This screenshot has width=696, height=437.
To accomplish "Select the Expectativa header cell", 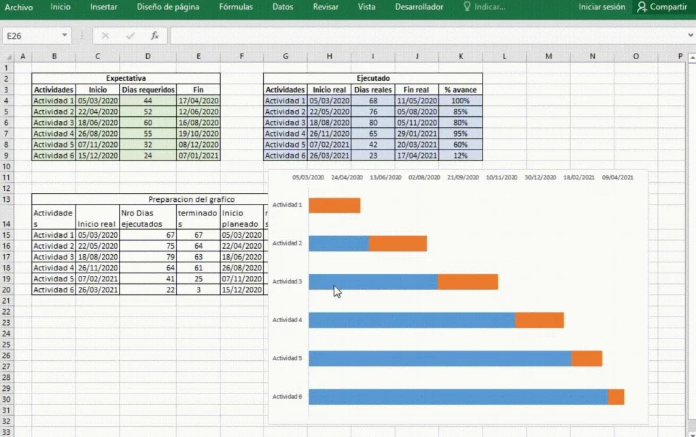I will coord(126,78).
